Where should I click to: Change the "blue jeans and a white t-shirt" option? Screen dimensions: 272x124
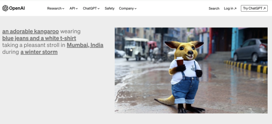[x=39, y=38]
